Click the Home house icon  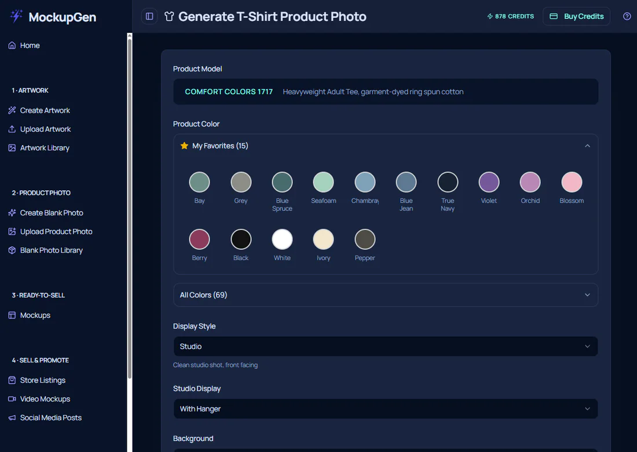tap(12, 46)
